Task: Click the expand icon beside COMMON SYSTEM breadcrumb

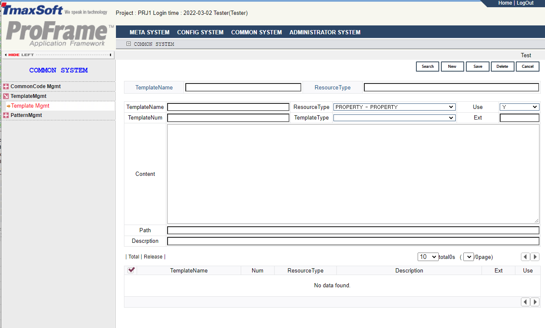Action: [x=129, y=44]
